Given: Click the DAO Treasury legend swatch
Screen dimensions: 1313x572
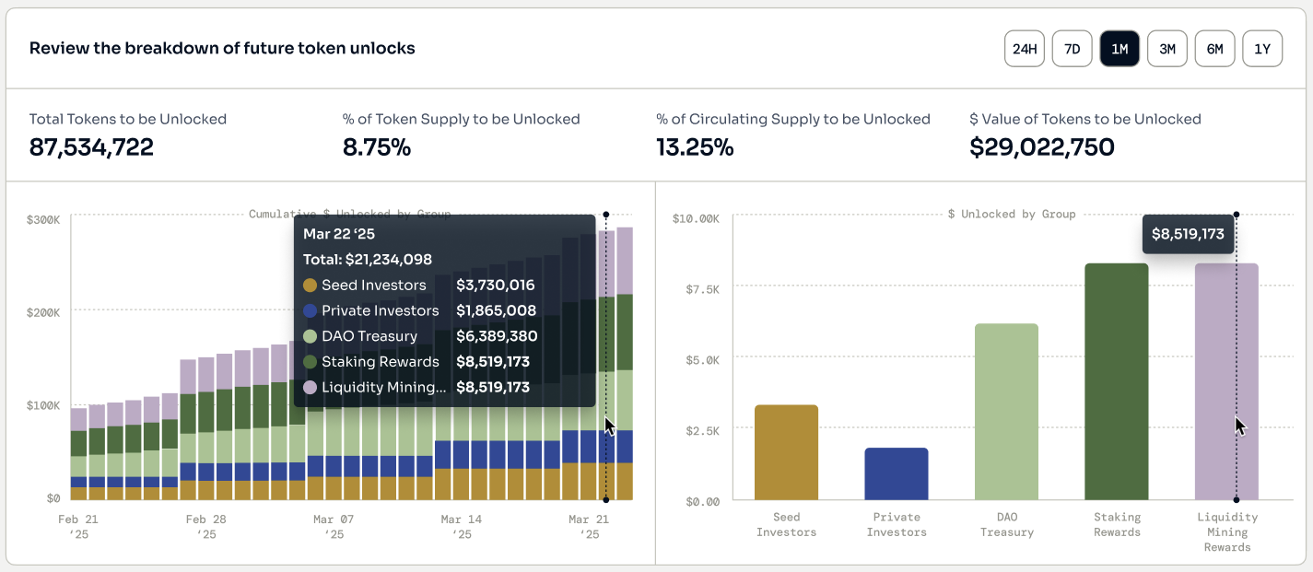Looking at the screenshot, I should click(x=311, y=336).
